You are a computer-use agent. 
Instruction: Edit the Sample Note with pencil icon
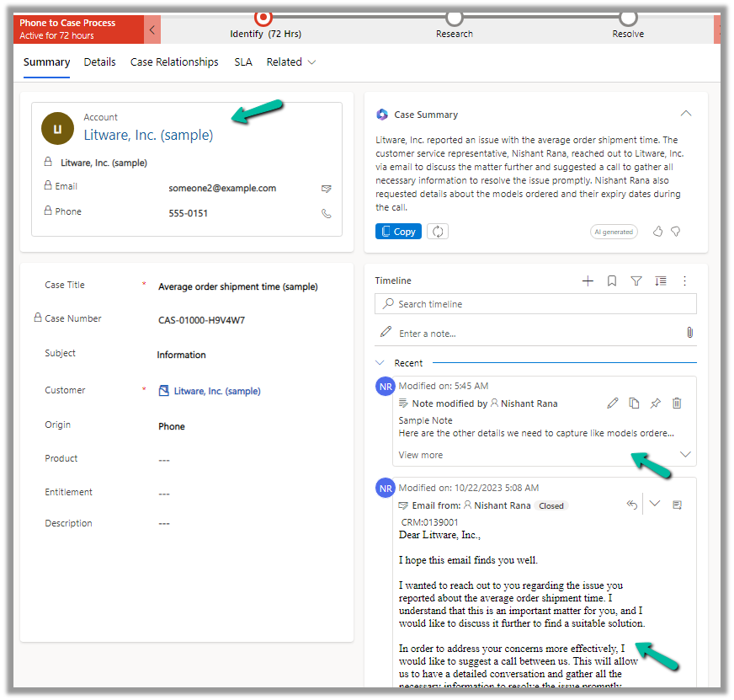pyautogui.click(x=613, y=403)
